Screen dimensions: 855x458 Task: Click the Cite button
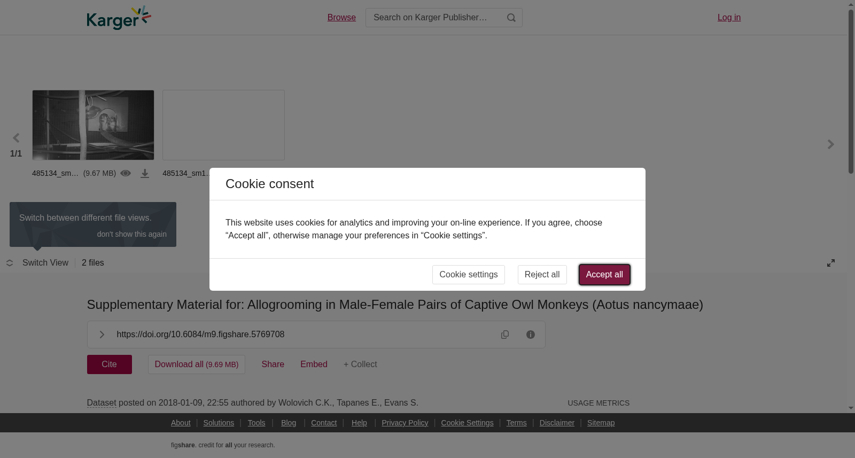pyautogui.click(x=110, y=364)
